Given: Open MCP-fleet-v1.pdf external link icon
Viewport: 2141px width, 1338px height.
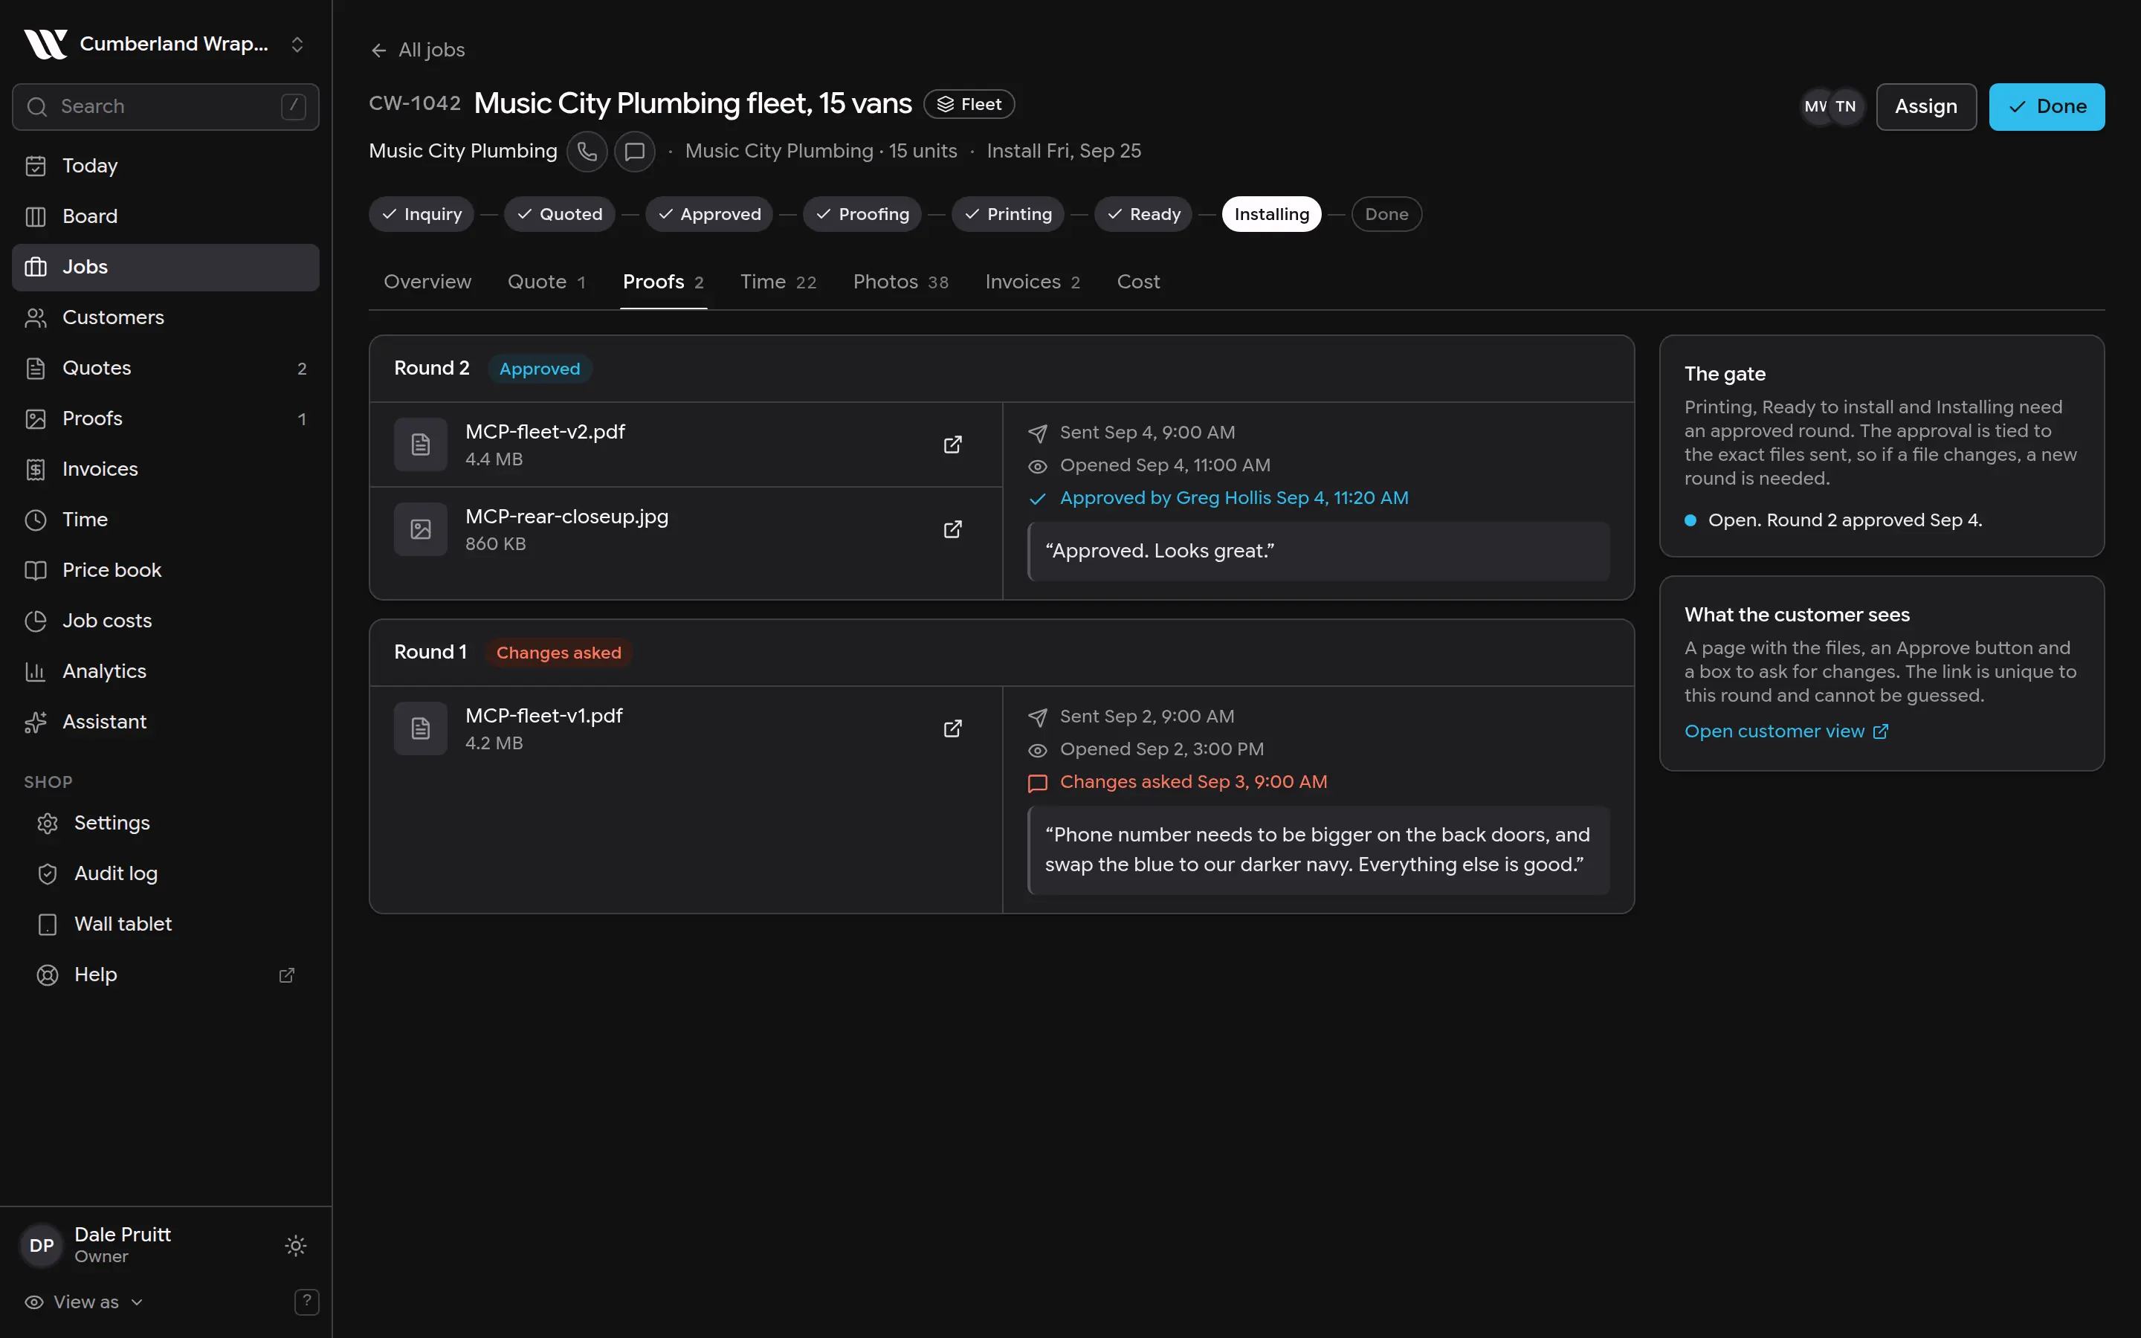Looking at the screenshot, I should click(x=952, y=728).
